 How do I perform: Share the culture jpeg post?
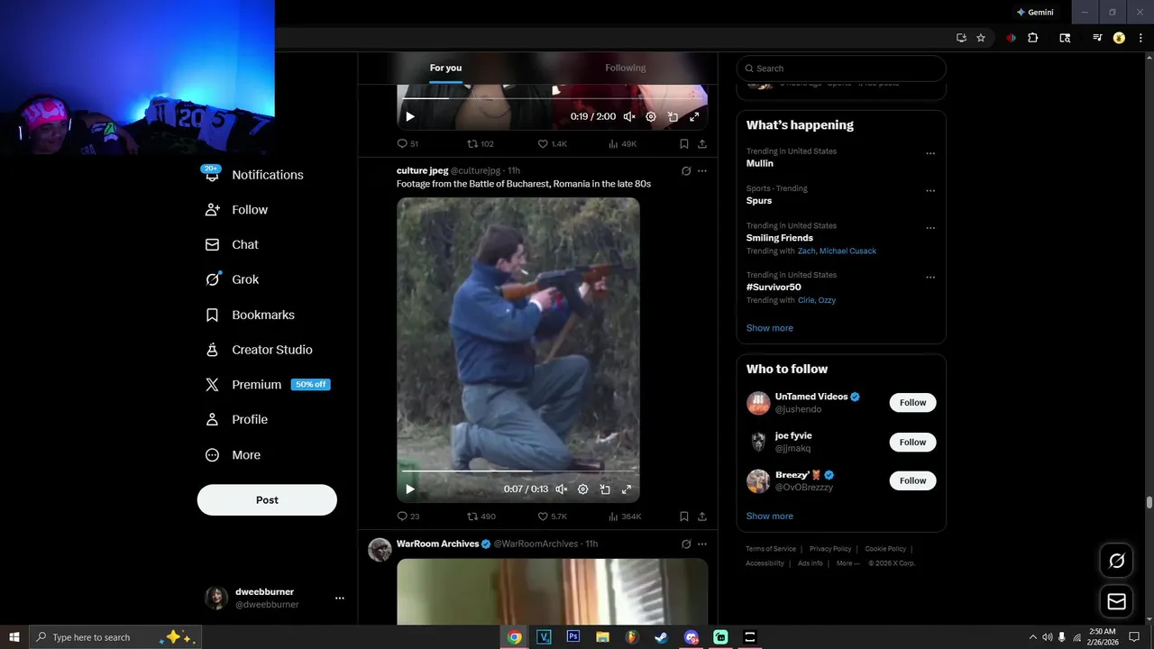point(701,516)
